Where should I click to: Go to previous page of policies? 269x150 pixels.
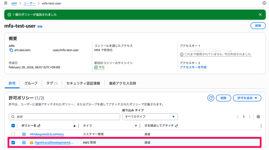(x=238, y=117)
